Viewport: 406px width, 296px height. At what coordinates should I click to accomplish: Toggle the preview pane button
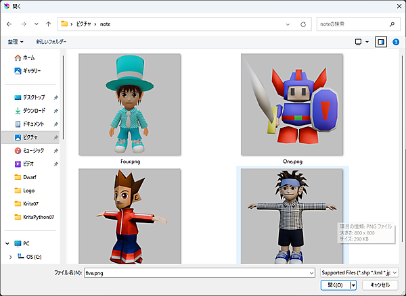pos(381,42)
